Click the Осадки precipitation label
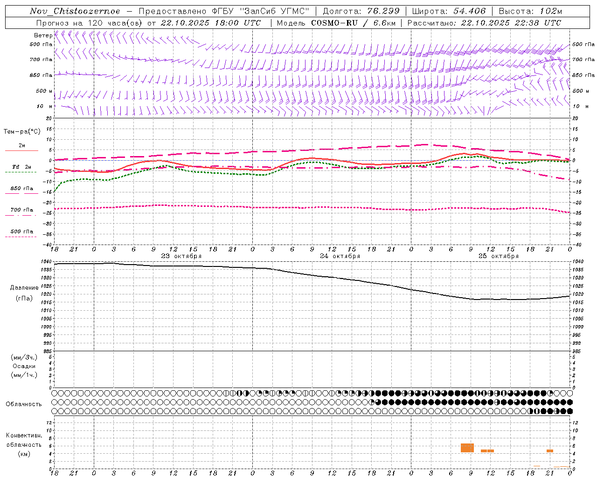597x477 pixels. point(24,366)
